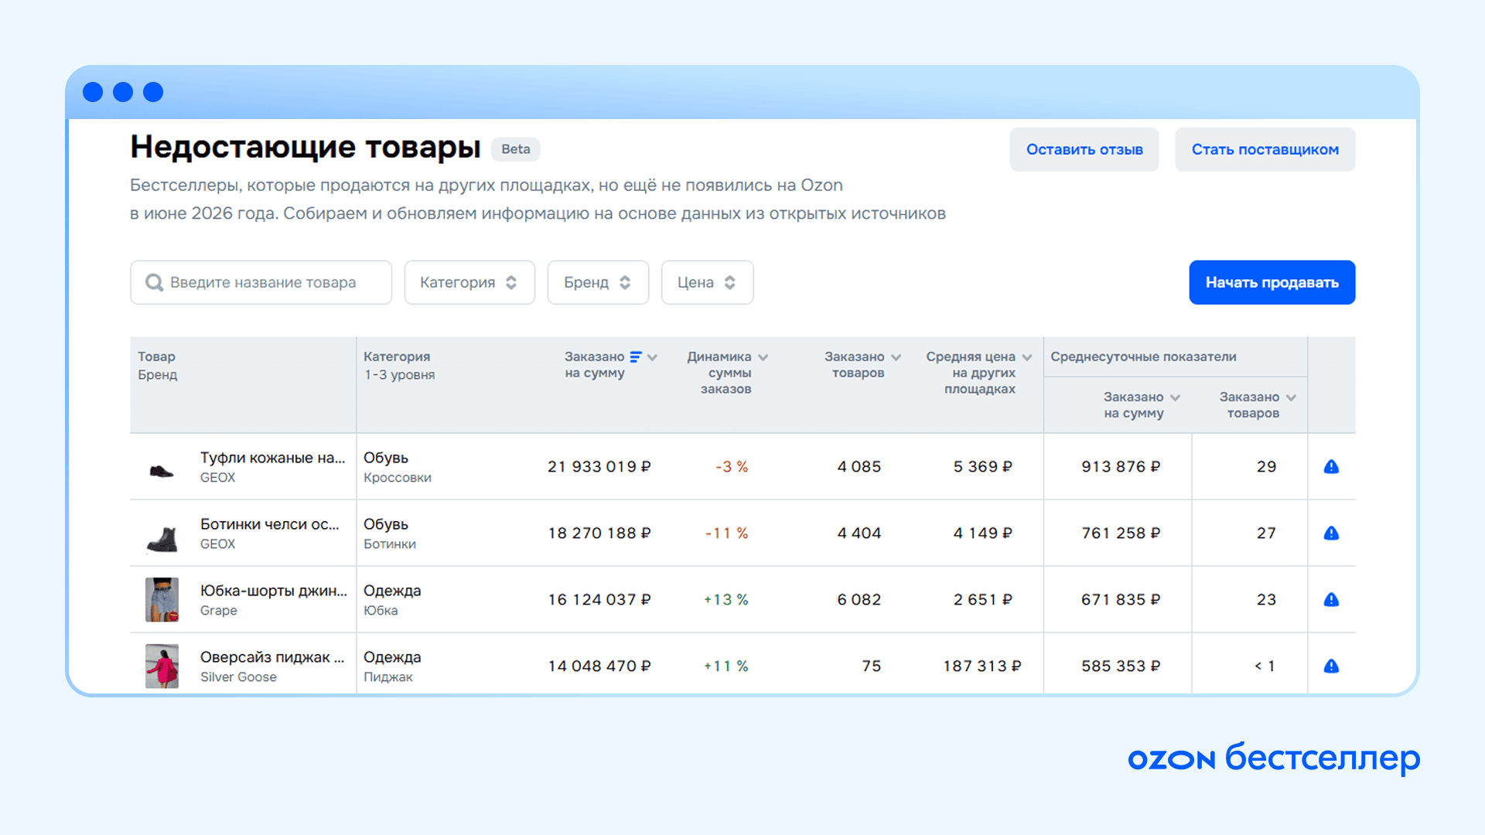This screenshot has width=1485, height=835.
Task: Click the notification bell for Туфли кожаные row
Action: [x=1331, y=466]
